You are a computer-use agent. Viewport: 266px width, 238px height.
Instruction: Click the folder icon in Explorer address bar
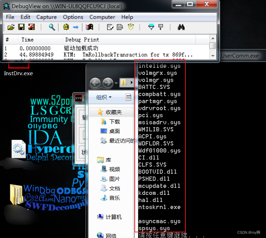(x=124, y=83)
